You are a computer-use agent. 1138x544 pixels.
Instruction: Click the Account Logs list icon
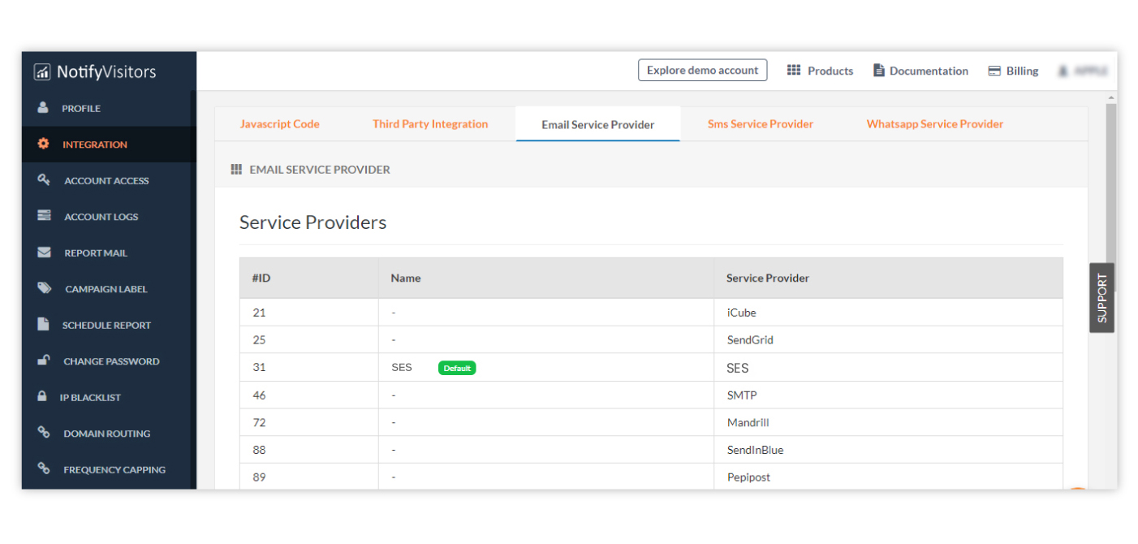tap(44, 216)
